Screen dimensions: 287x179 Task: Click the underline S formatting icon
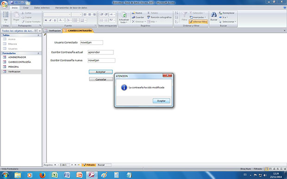click(x=55, y=20)
